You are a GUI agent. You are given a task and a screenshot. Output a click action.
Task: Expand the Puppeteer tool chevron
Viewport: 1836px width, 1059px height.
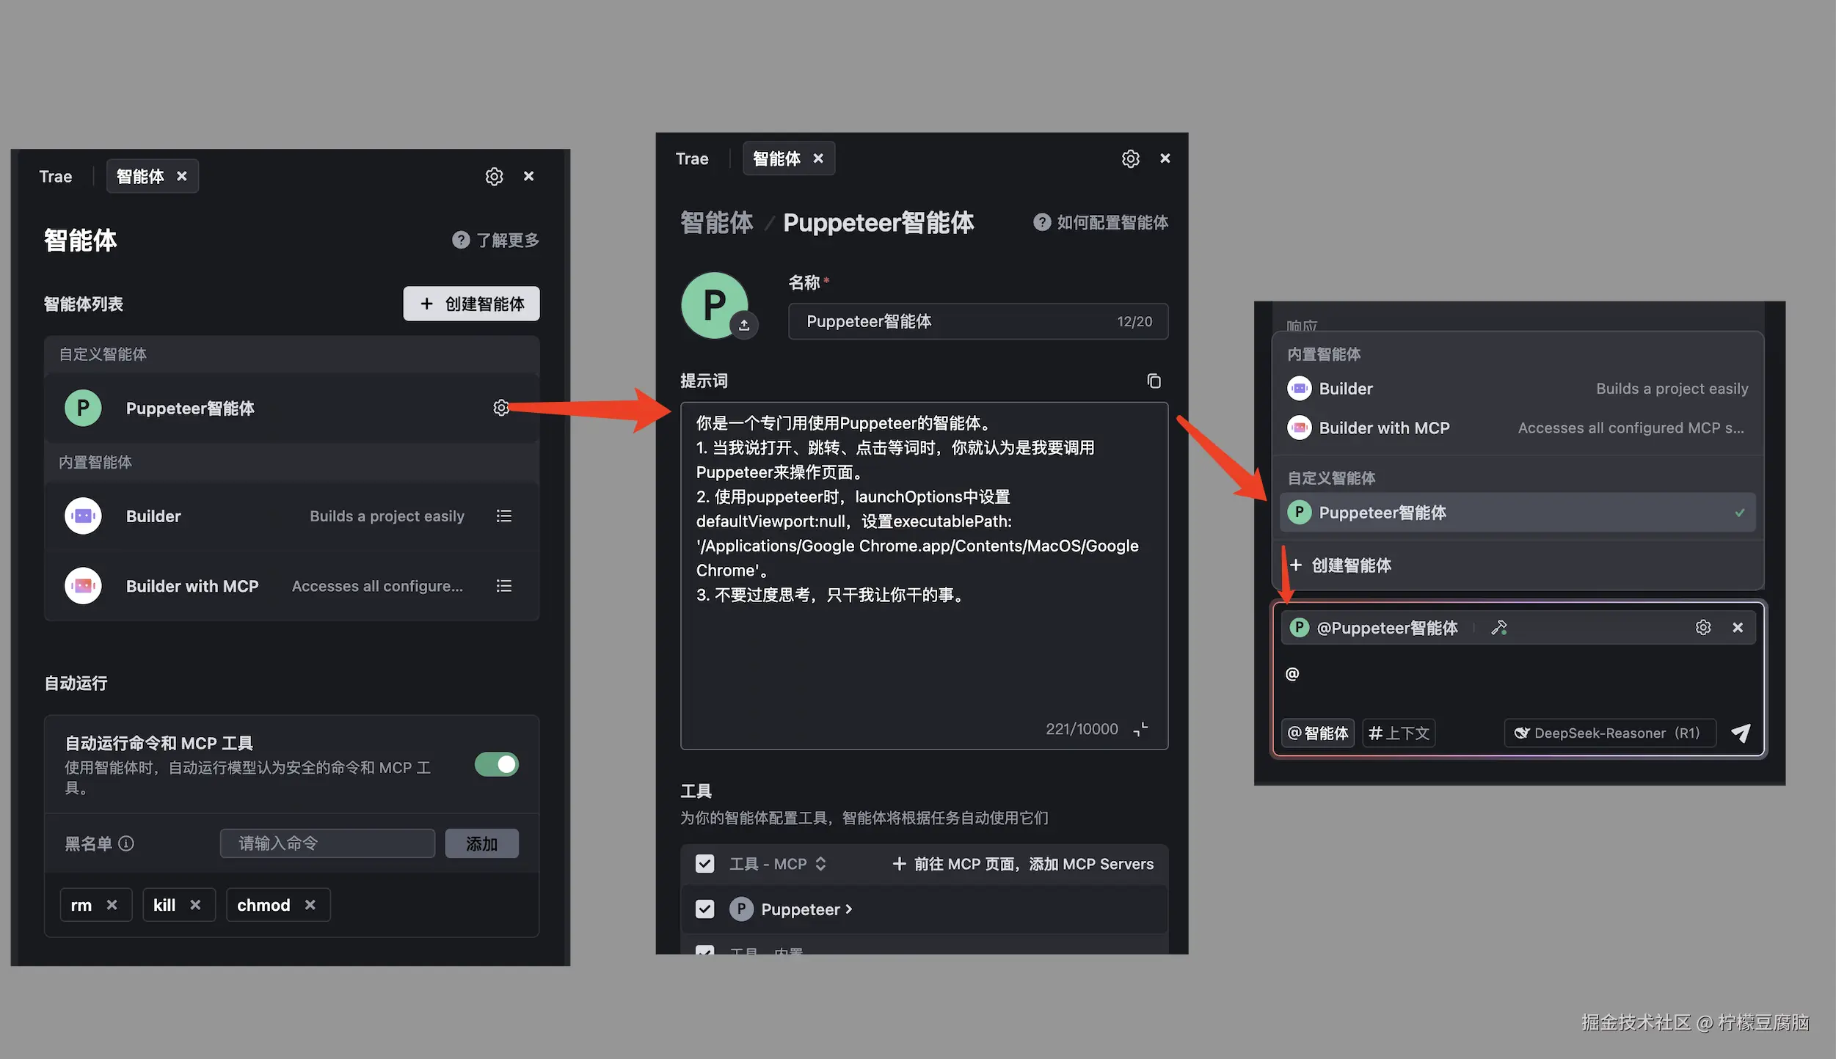(849, 909)
